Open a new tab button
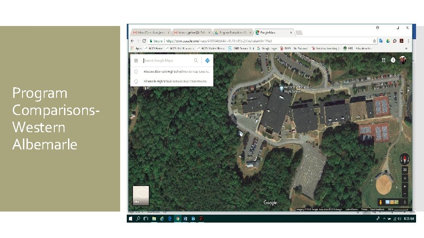 pos(299,33)
